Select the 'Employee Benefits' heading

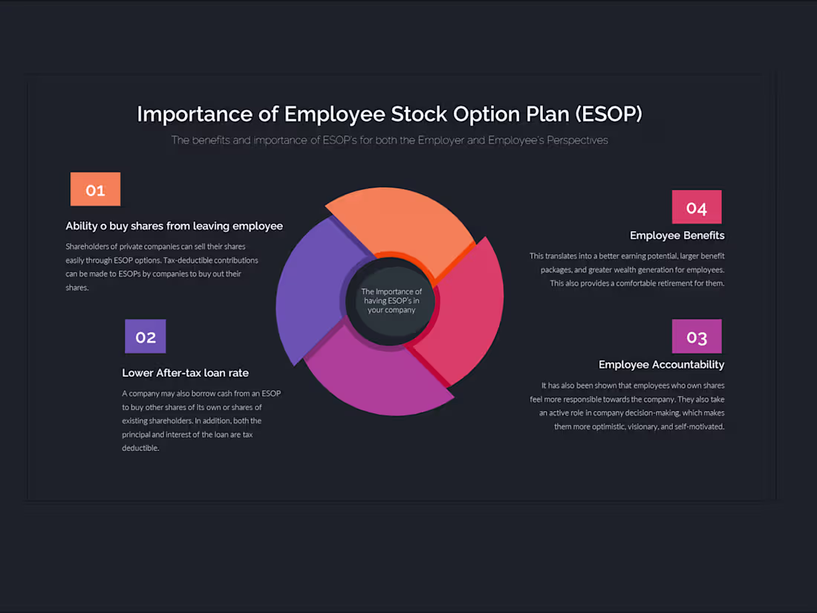(677, 236)
